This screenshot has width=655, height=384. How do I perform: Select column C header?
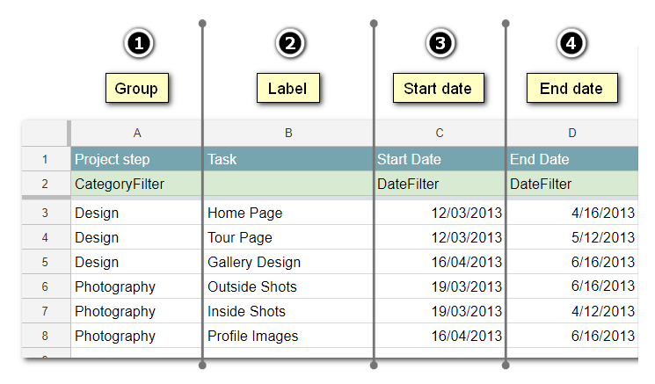[x=439, y=133]
